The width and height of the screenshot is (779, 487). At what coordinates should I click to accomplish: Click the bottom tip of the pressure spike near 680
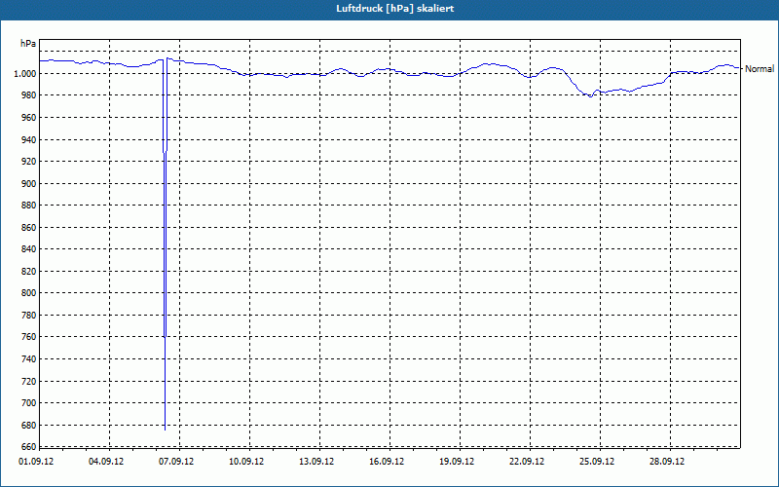pyautogui.click(x=165, y=430)
